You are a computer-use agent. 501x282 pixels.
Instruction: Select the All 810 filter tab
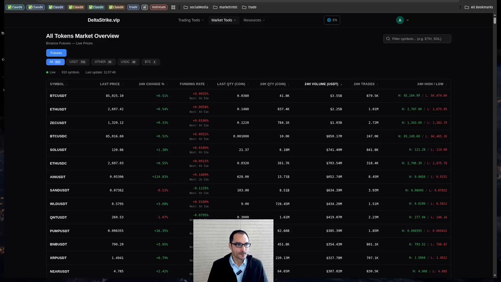click(x=55, y=62)
